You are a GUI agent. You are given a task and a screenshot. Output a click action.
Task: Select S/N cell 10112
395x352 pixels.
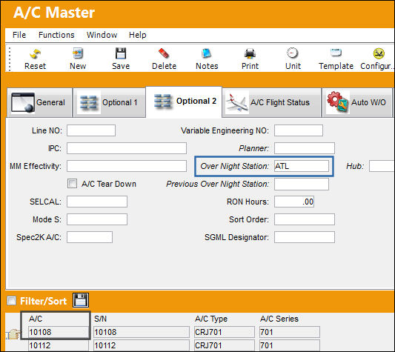(x=142, y=345)
